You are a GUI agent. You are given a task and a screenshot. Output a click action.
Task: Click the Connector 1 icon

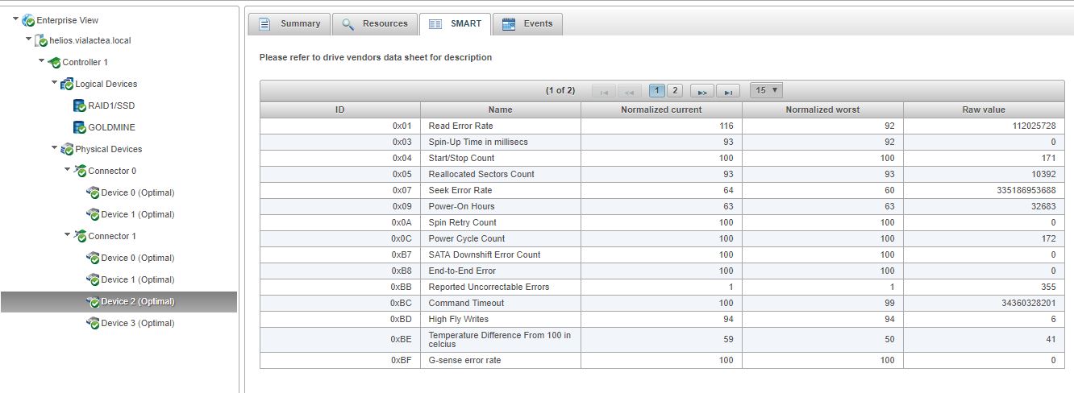80,237
